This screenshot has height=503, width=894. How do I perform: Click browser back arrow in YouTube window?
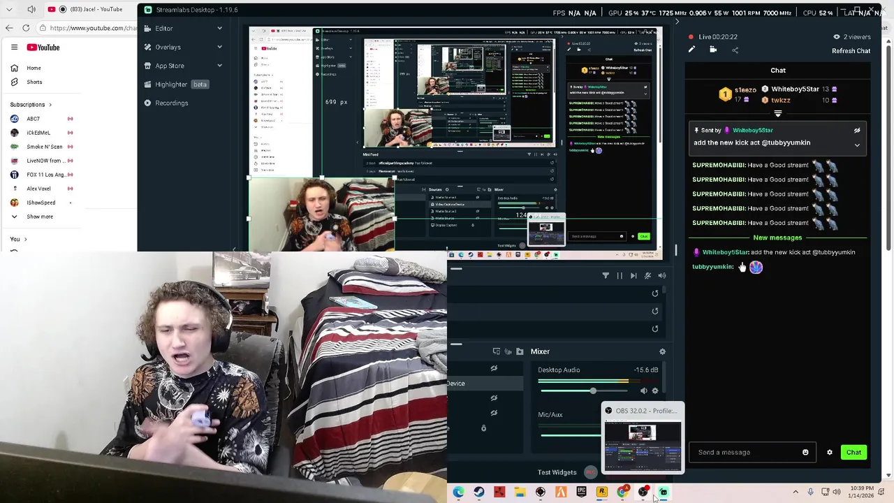[x=8, y=28]
